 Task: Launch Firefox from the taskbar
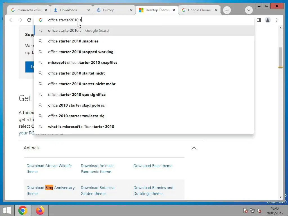tap(40, 210)
